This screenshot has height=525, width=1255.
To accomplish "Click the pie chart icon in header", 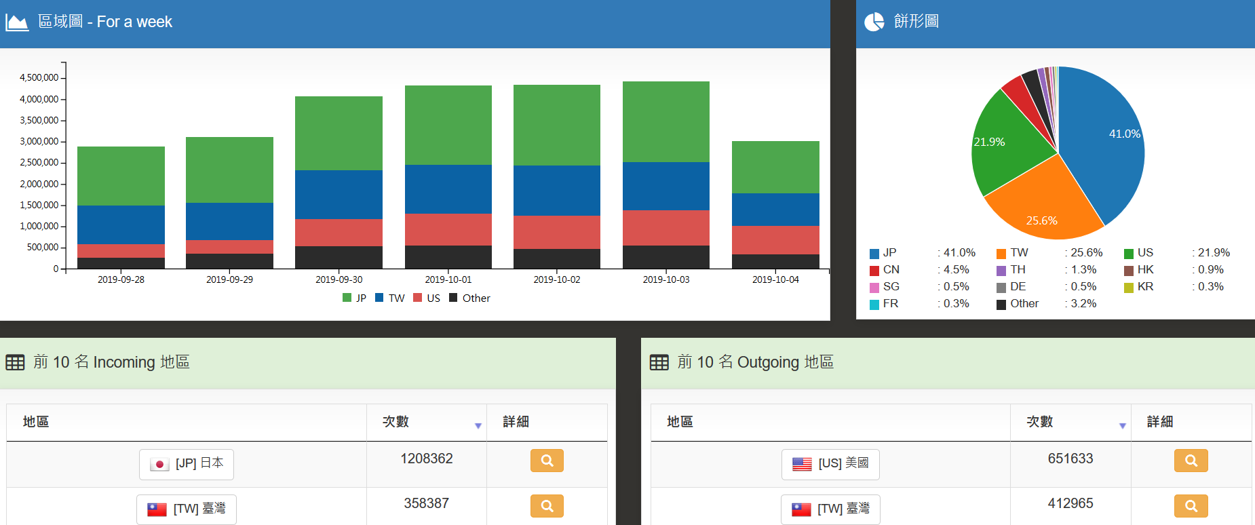I will click(874, 22).
